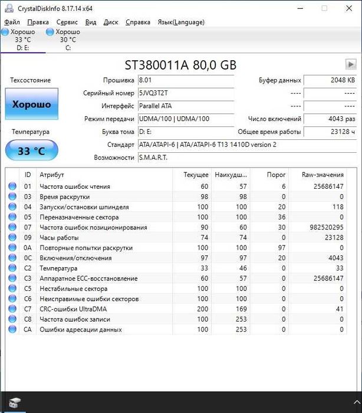Screen dimensions: 362x413
Task: Click the Прошивка field showing 8.01
Action: coord(186,80)
